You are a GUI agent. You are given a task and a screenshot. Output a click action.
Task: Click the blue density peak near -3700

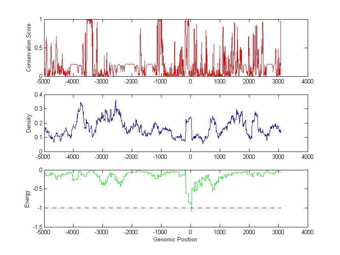(x=81, y=103)
